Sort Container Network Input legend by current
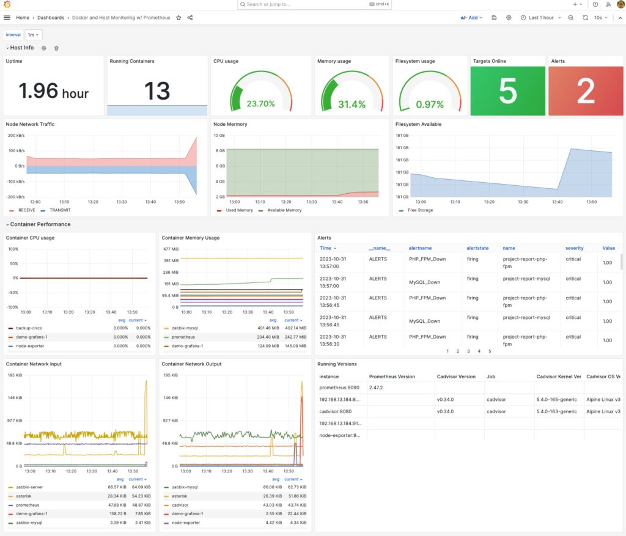The height and width of the screenshot is (536, 626). (138, 479)
